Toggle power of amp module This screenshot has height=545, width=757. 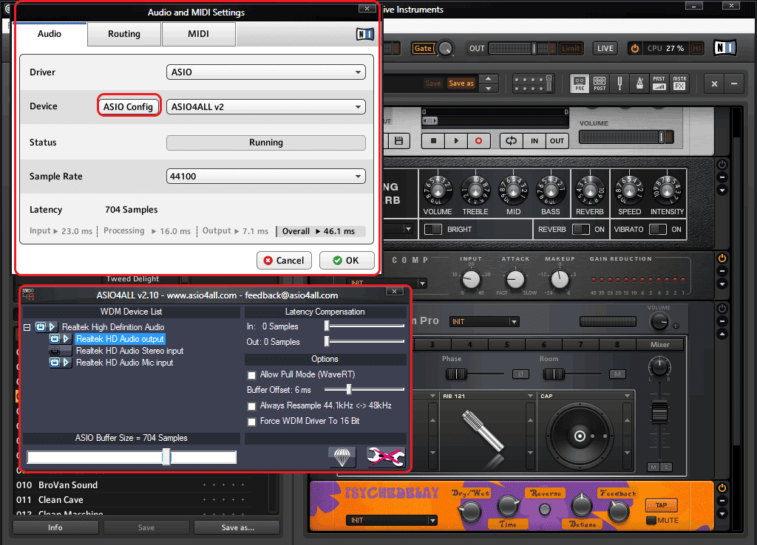tap(722, 165)
